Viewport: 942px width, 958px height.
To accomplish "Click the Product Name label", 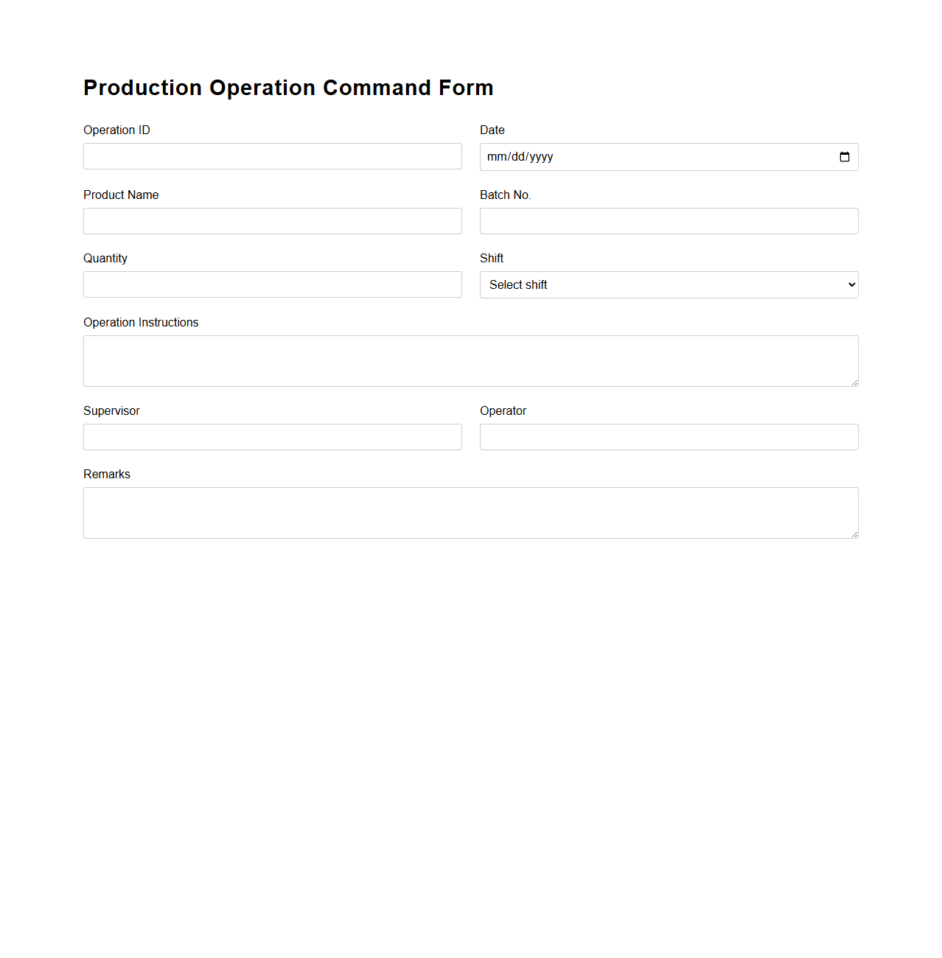I will [121, 195].
